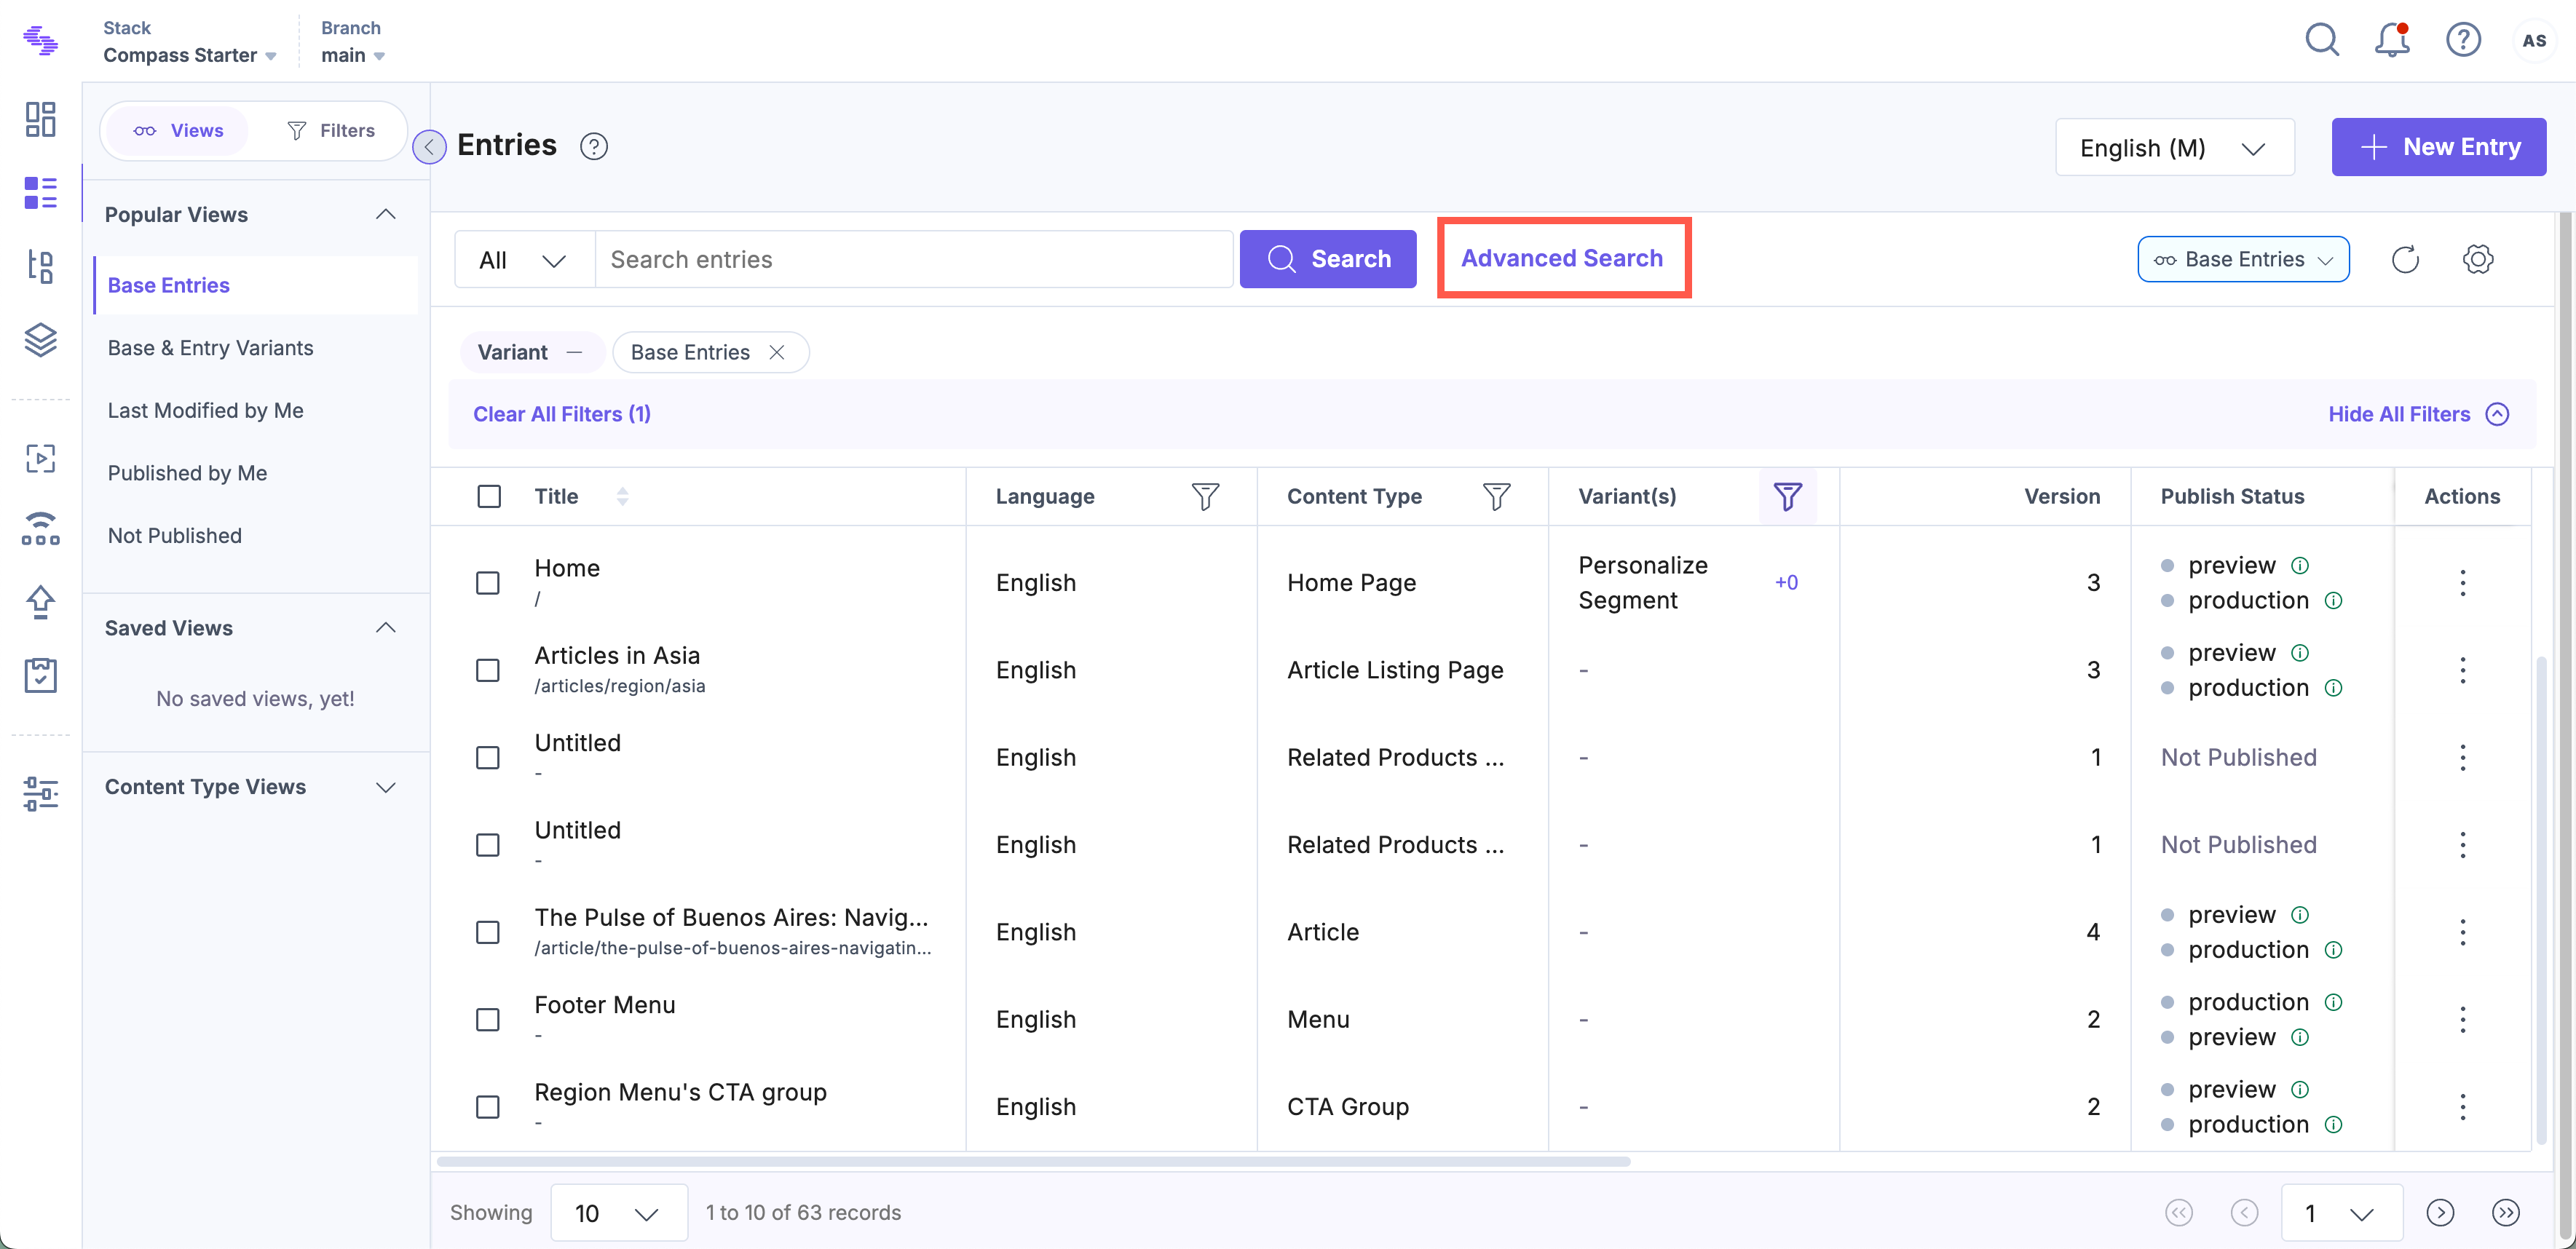Screen dimensions: 2576x1249
Task: Click Hide All Filters
Action: pos(2418,414)
